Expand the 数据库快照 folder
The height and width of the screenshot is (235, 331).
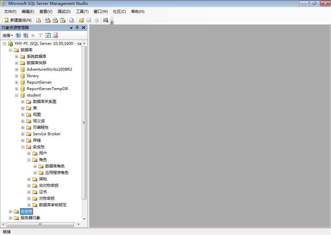pos(16,63)
